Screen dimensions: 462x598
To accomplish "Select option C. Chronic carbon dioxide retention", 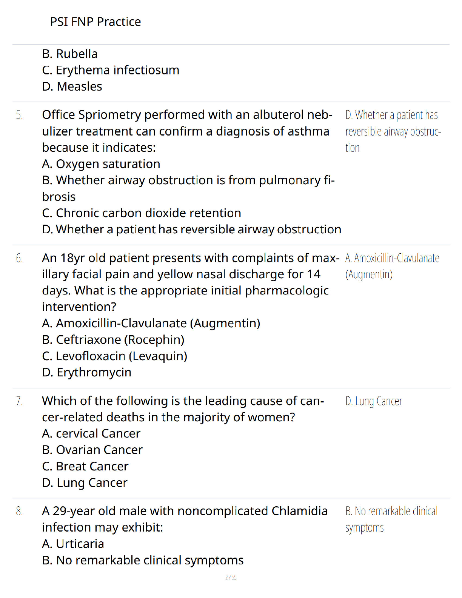I will (x=142, y=213).
